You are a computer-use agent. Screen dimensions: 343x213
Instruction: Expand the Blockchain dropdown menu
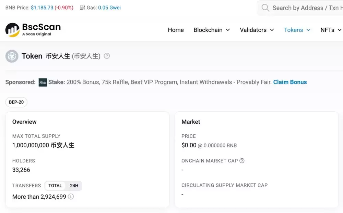click(x=211, y=30)
